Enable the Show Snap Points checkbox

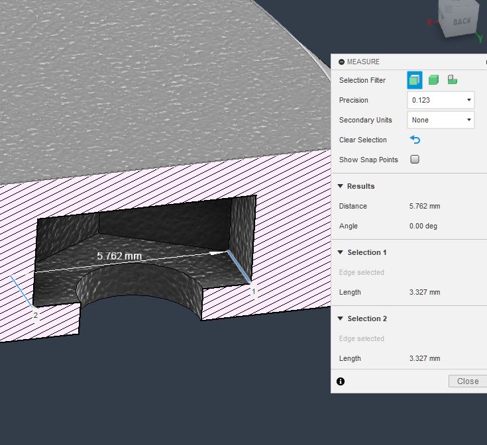click(x=415, y=160)
